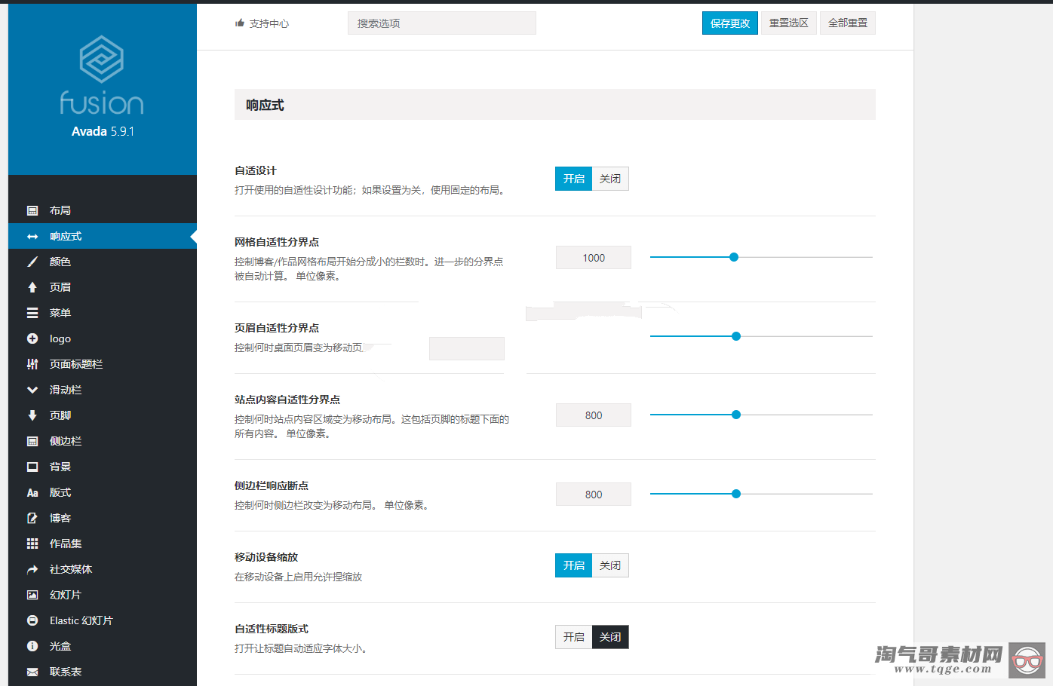This screenshot has height=686, width=1053.
Task: Open the 侧边栏 settings section
Action: 103,441
